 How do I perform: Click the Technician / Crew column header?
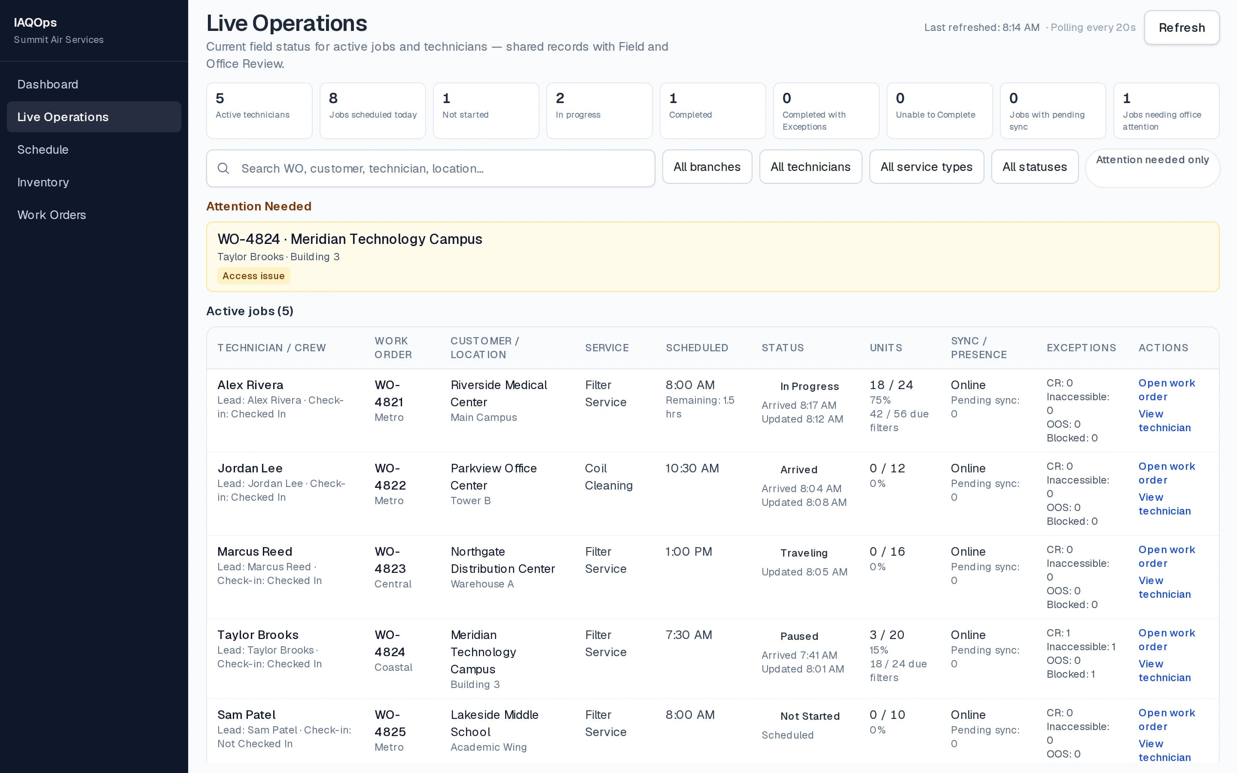click(271, 348)
